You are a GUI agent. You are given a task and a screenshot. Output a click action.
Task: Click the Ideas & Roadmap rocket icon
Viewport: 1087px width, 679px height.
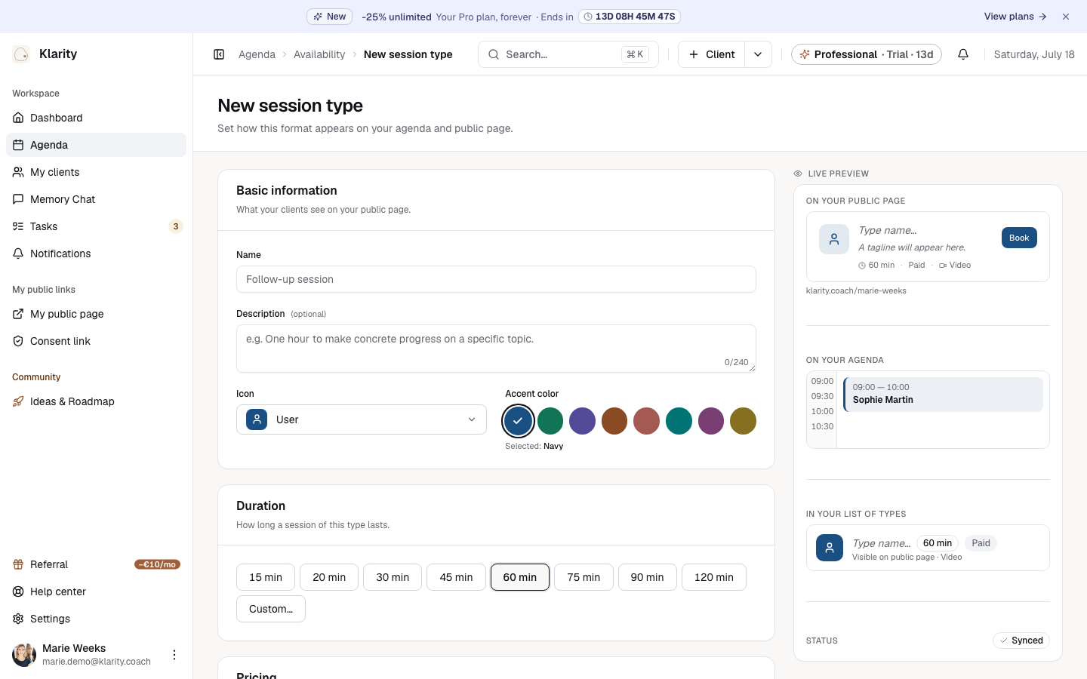click(x=18, y=401)
